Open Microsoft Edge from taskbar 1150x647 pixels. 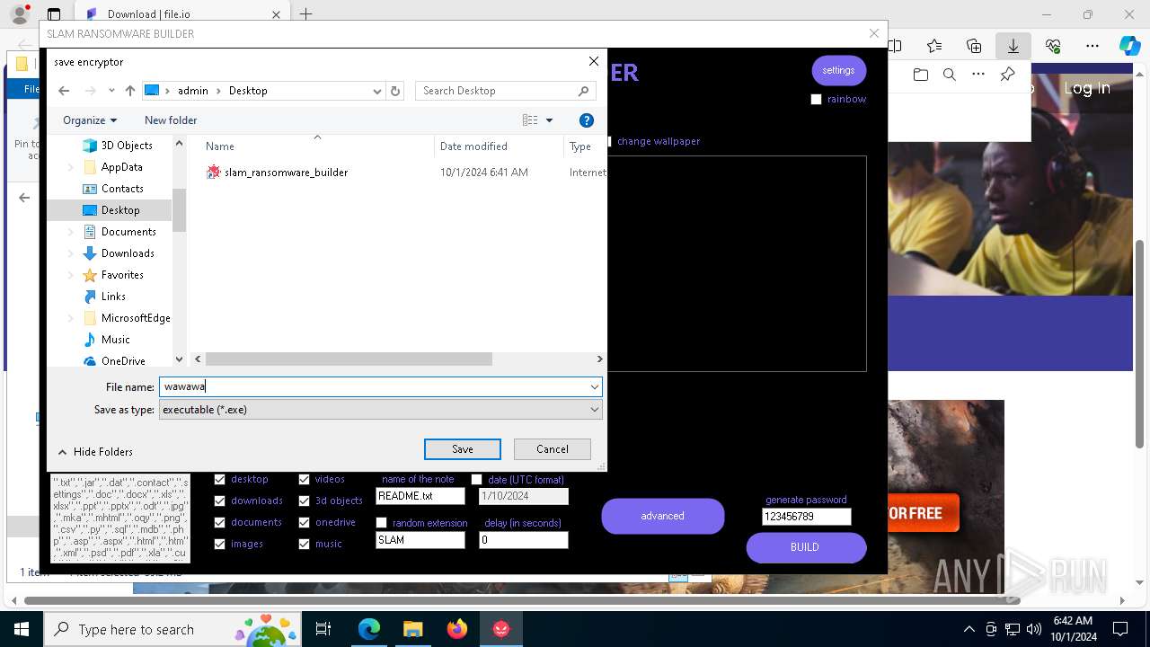coord(369,629)
